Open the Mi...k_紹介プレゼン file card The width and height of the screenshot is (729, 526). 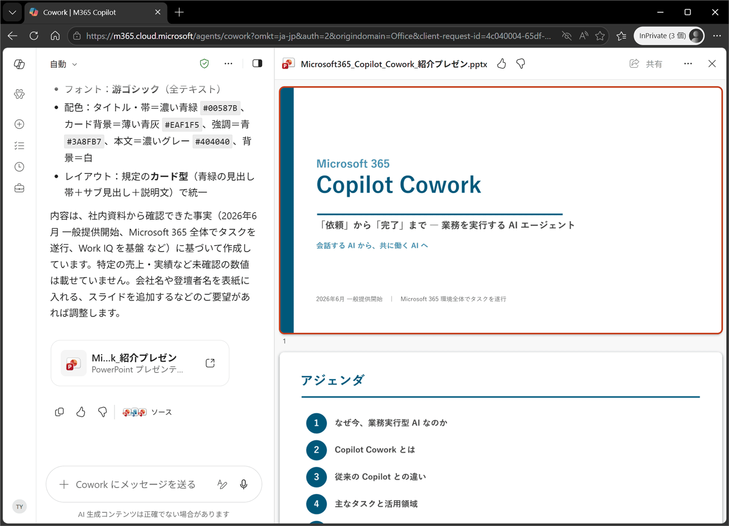pos(140,363)
